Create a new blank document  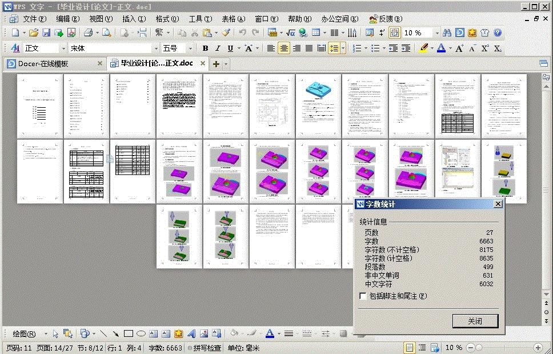[15, 32]
